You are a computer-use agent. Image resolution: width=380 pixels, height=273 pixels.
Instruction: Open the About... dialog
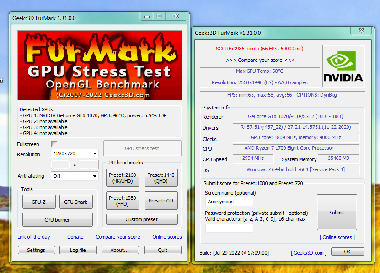120,250
